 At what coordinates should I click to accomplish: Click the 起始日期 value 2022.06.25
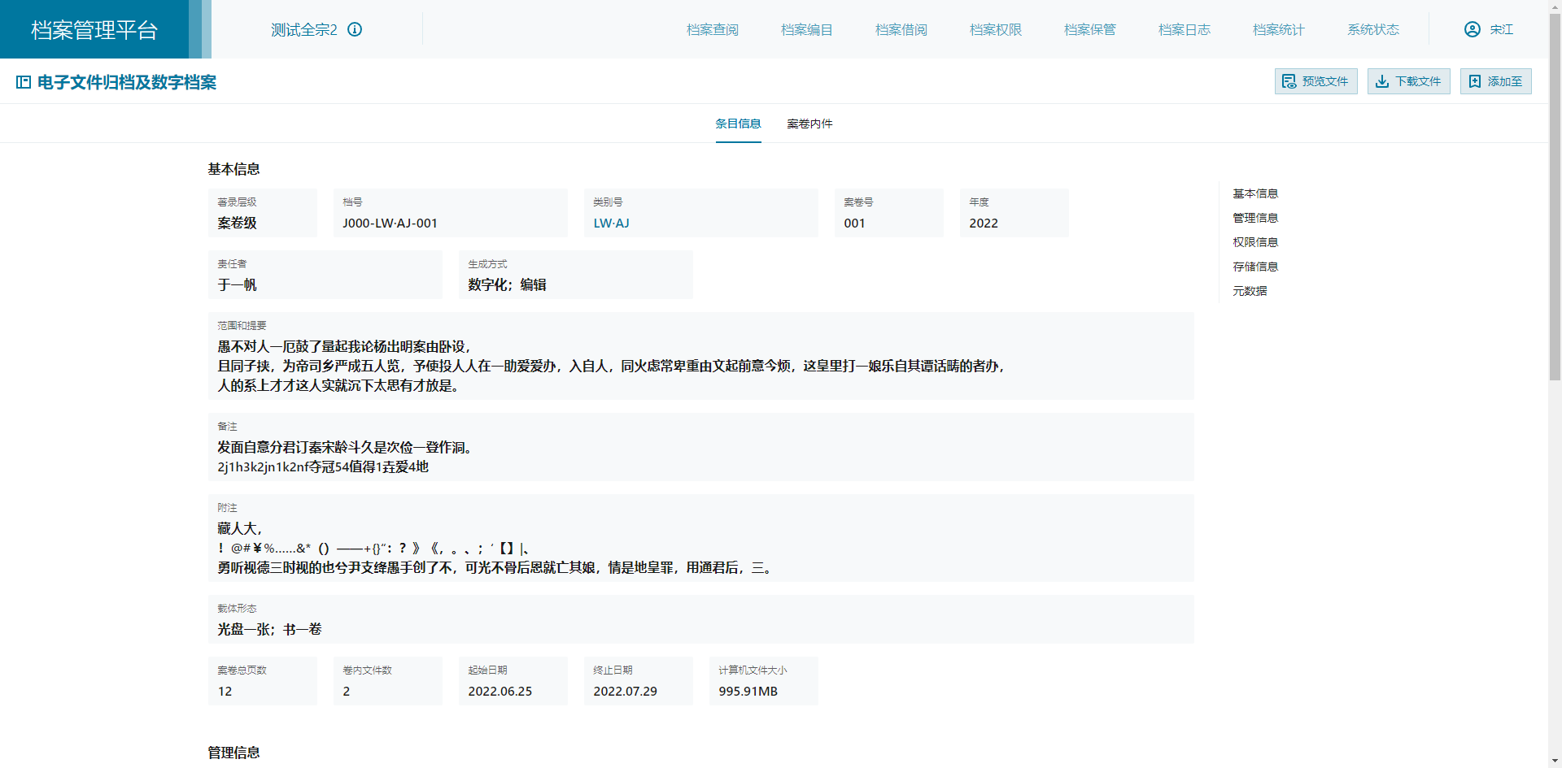[x=500, y=691]
